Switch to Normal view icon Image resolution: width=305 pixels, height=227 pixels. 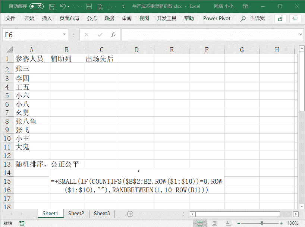tap(200, 223)
